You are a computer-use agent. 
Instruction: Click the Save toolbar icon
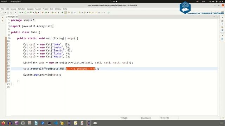coord(8,13)
